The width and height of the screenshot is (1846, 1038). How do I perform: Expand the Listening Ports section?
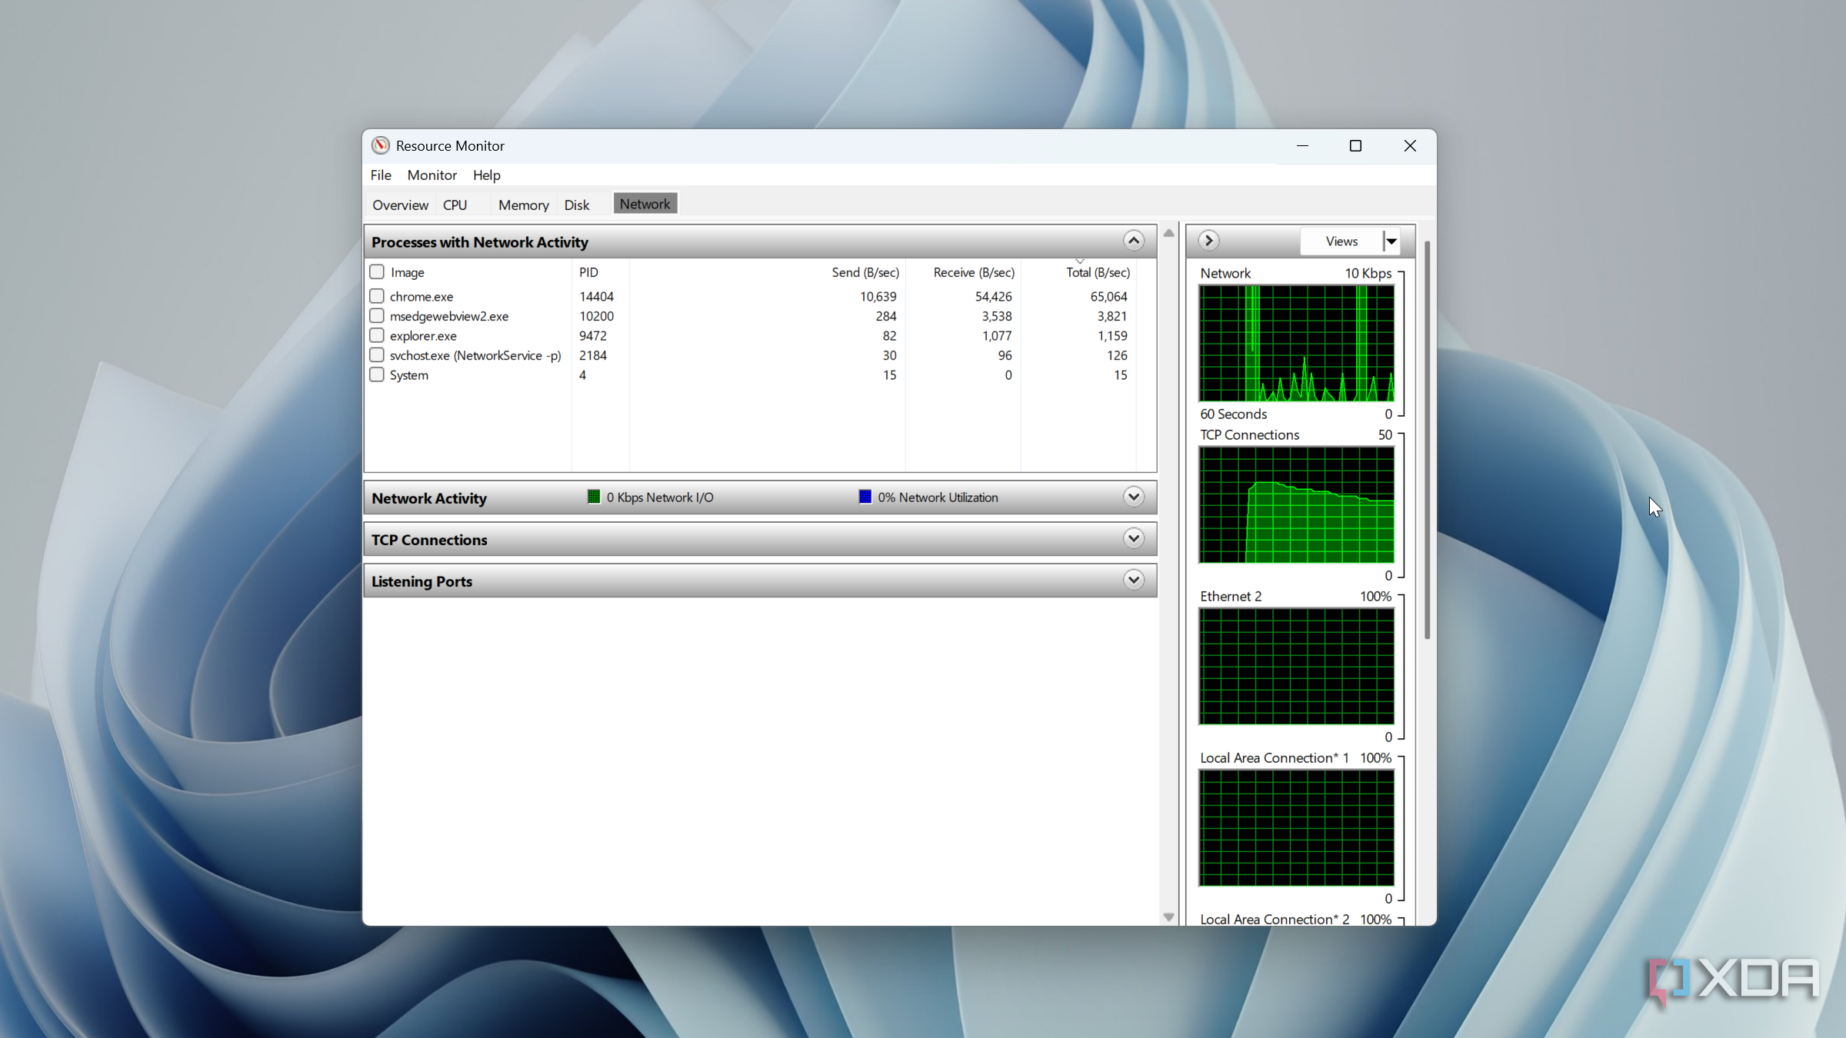coord(1133,581)
